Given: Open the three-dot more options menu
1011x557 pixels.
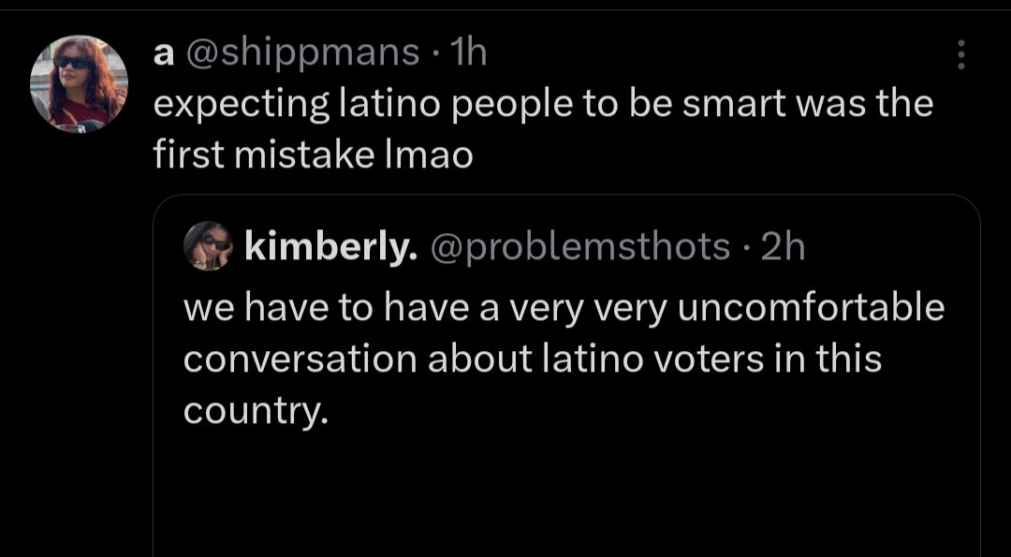Looking at the screenshot, I should tap(960, 55).
